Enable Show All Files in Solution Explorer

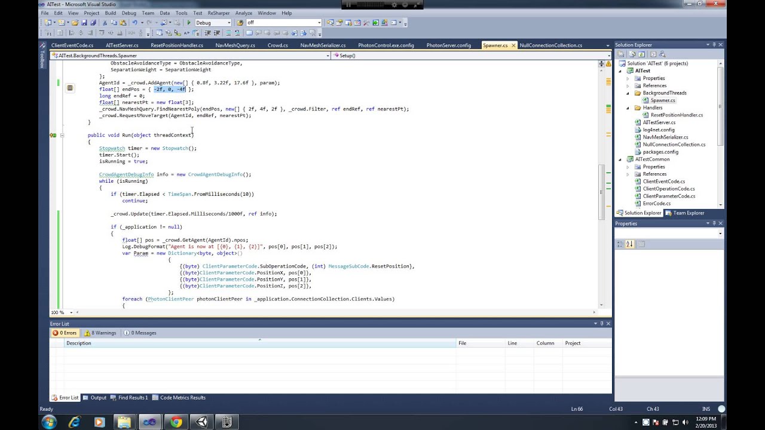tap(632, 54)
